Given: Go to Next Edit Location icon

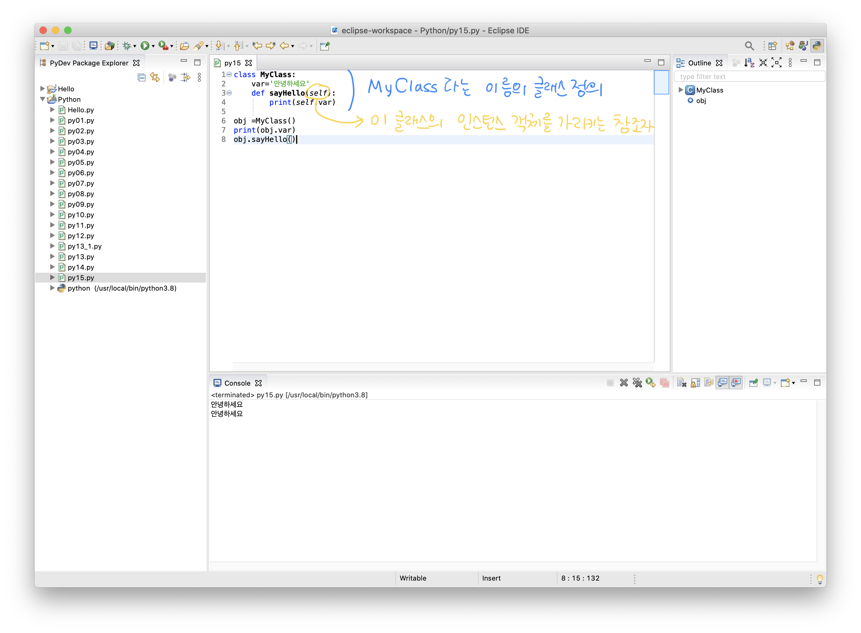Looking at the screenshot, I should [271, 46].
